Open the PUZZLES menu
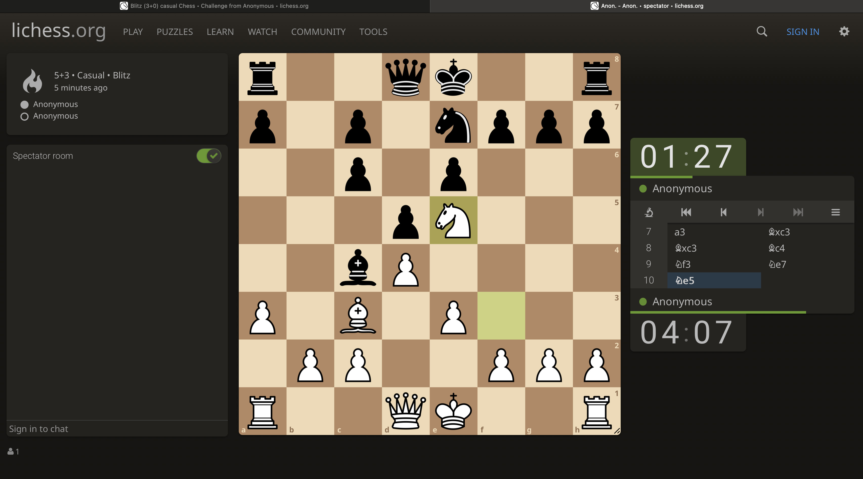 click(175, 32)
